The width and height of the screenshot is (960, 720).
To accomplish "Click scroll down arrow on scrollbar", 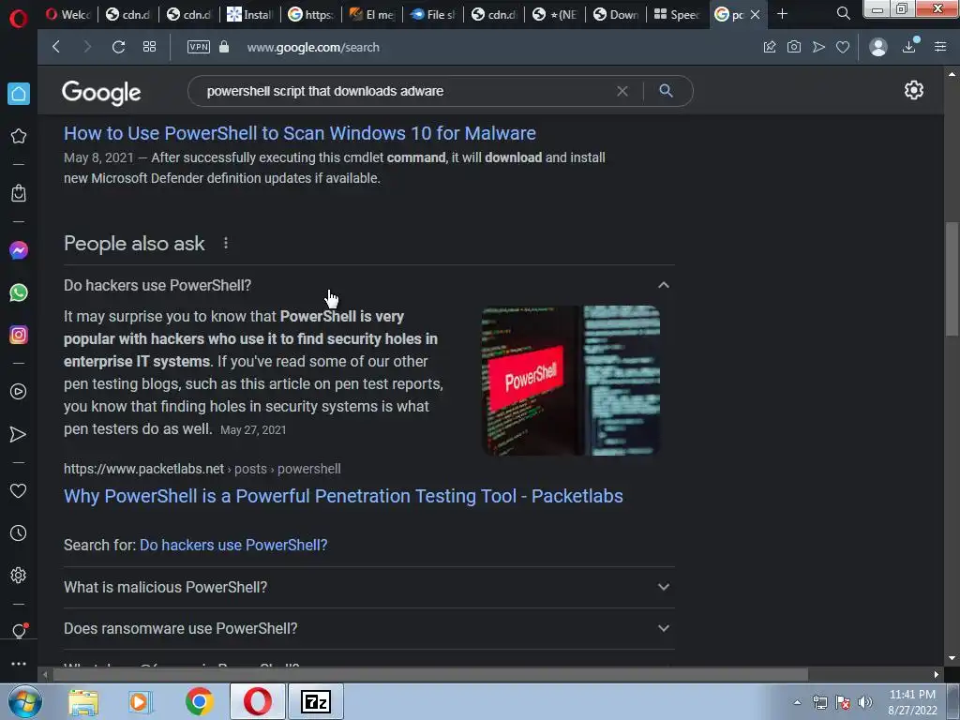I will 952,658.
